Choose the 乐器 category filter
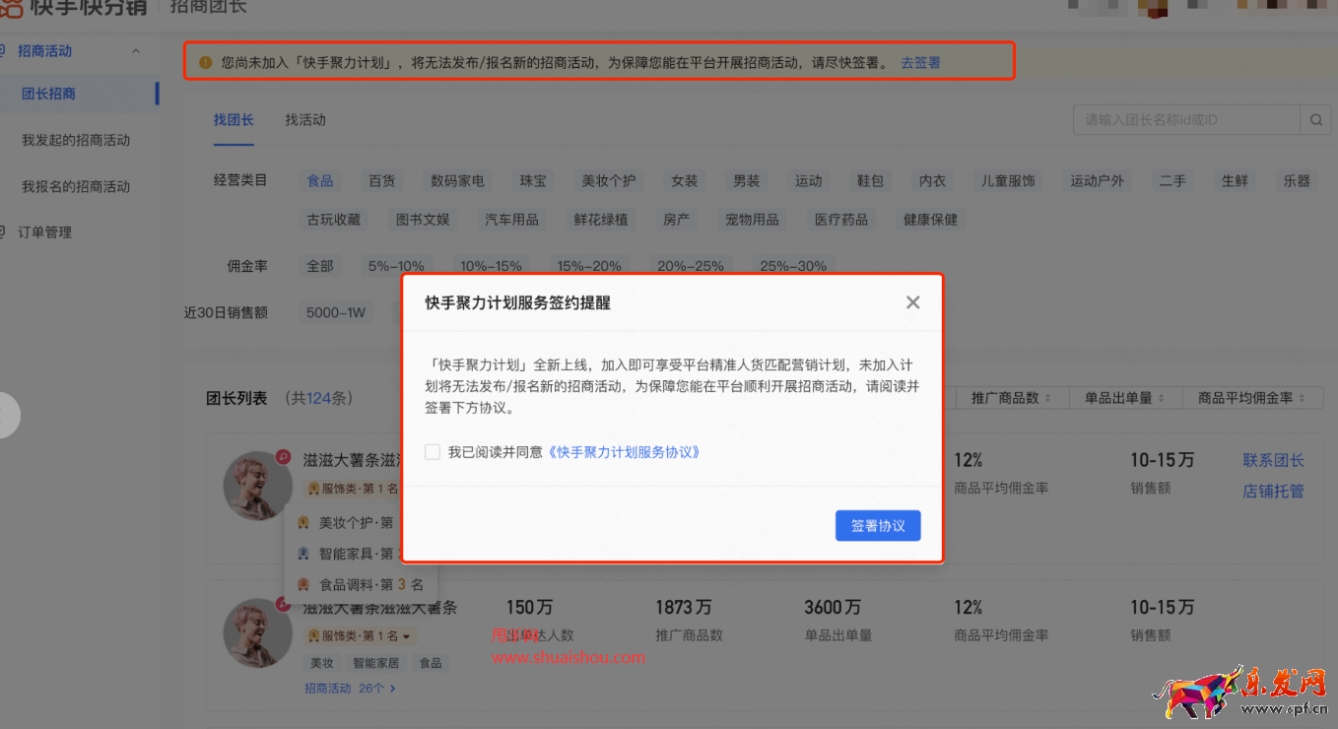The image size is (1338, 729). (x=1297, y=181)
